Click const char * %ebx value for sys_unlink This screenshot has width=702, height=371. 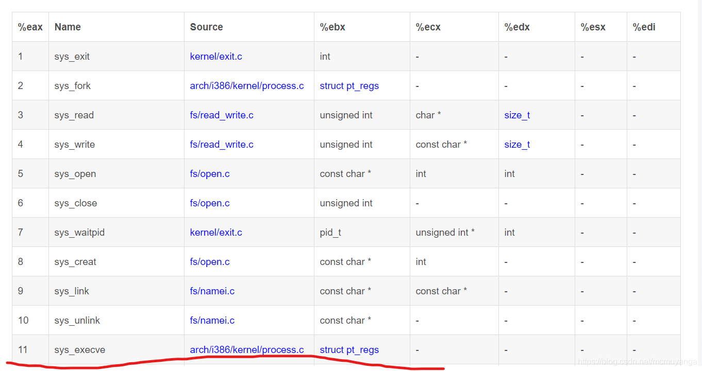[346, 321]
